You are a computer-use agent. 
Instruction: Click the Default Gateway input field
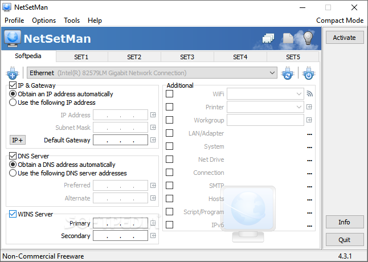120,140
